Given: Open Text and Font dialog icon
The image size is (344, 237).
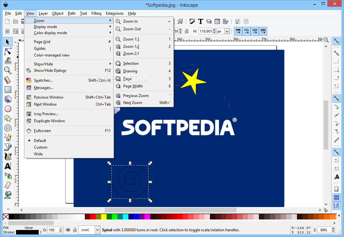Looking at the screenshot, I should point(201,21).
